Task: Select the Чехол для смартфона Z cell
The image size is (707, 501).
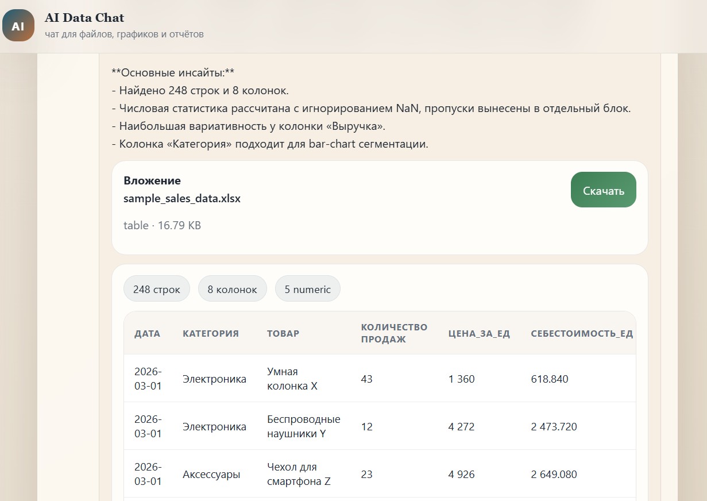Action: [x=299, y=474]
